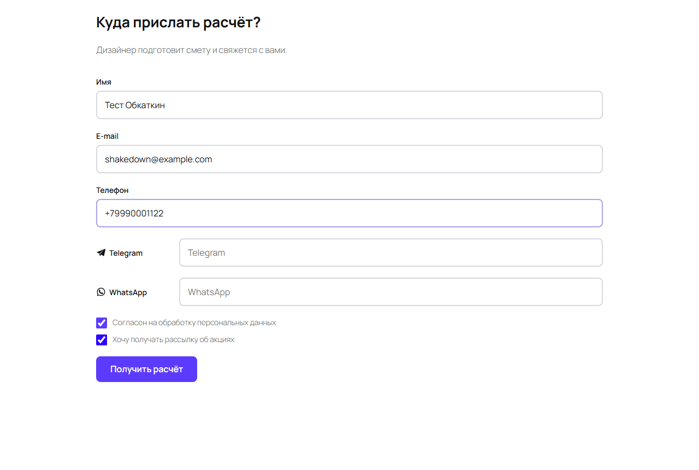This screenshot has width=699, height=470.
Task: Click the Согласен на обработку персональных данных text
Action: 194,323
